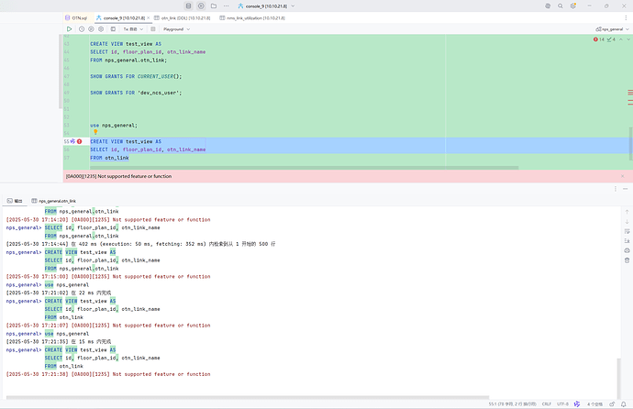633x409 pixels.
Task: Open IDE settings gear in title bar
Action: pos(573,6)
